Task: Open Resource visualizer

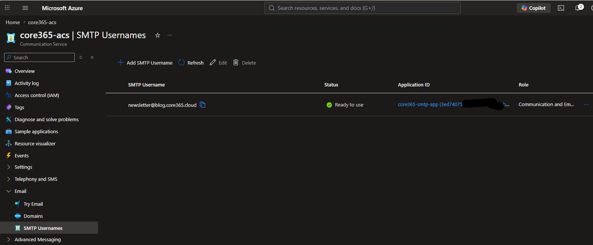Action: coord(35,143)
